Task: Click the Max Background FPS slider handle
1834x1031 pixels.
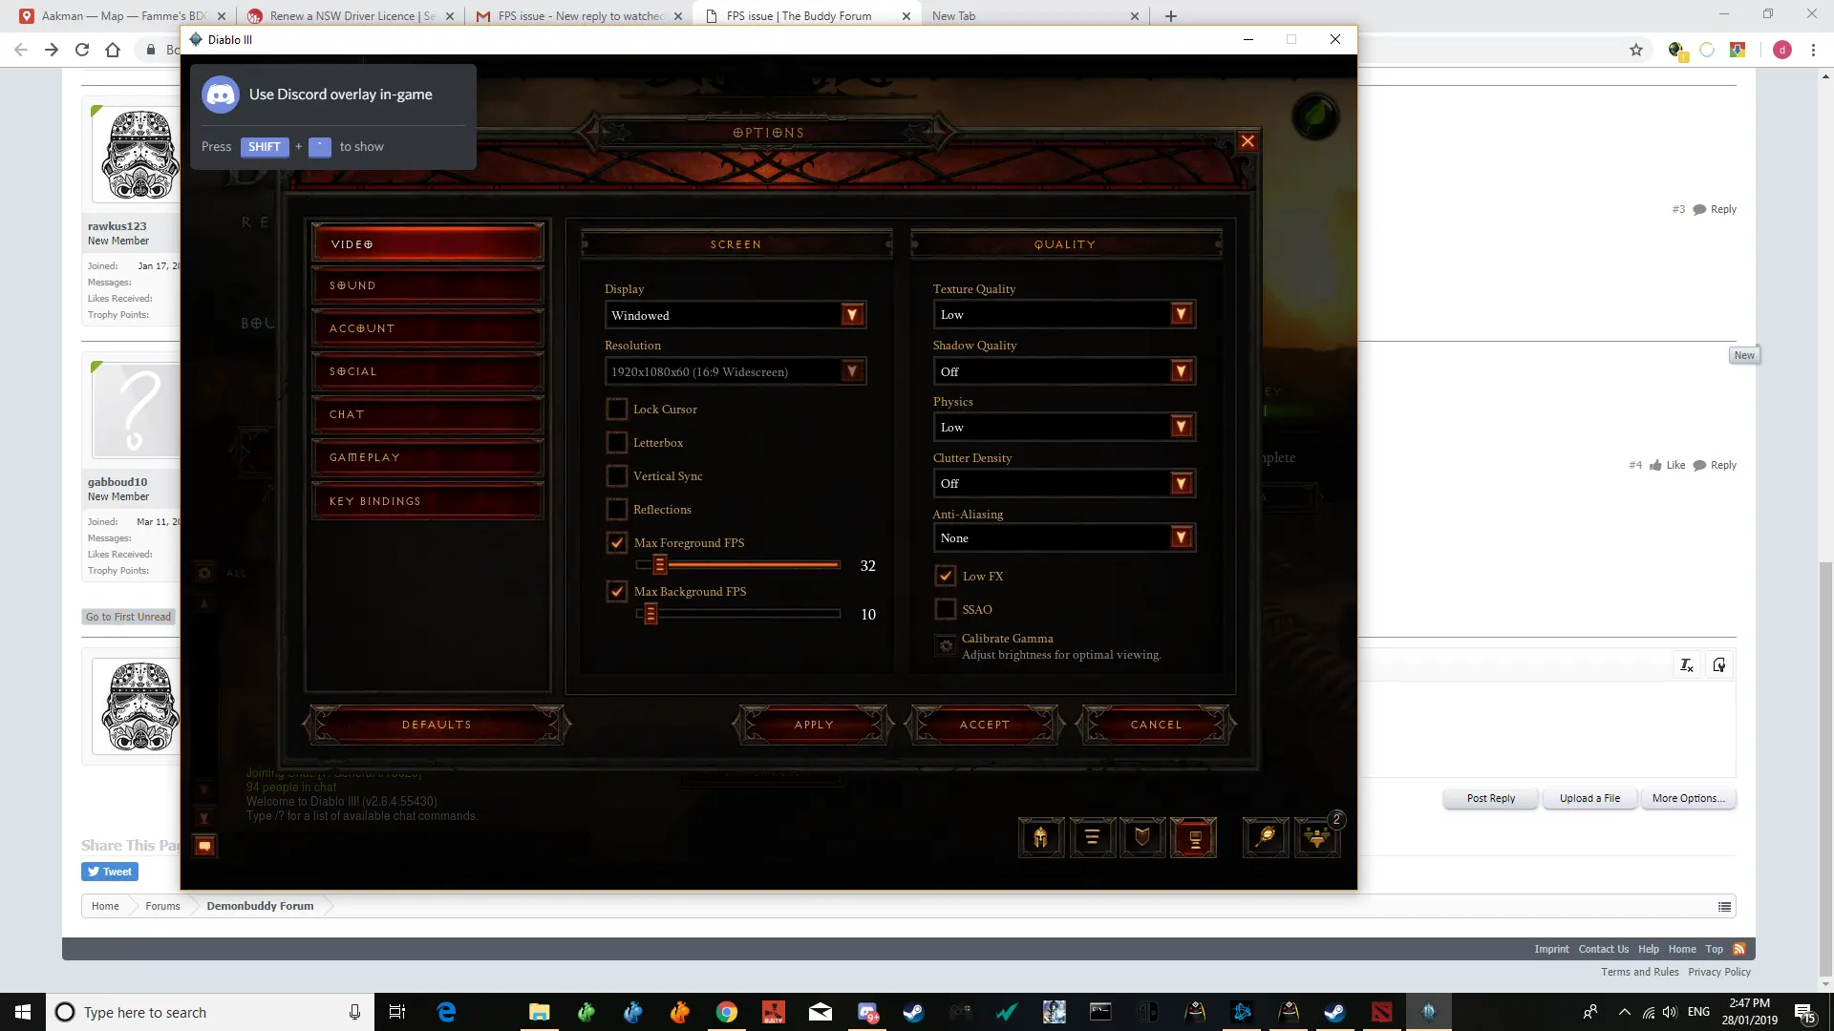Action: [x=650, y=614]
